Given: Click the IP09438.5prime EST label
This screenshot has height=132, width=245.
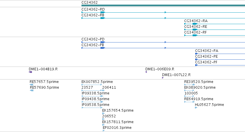Looking at the screenshot, I should [x=95, y=99].
